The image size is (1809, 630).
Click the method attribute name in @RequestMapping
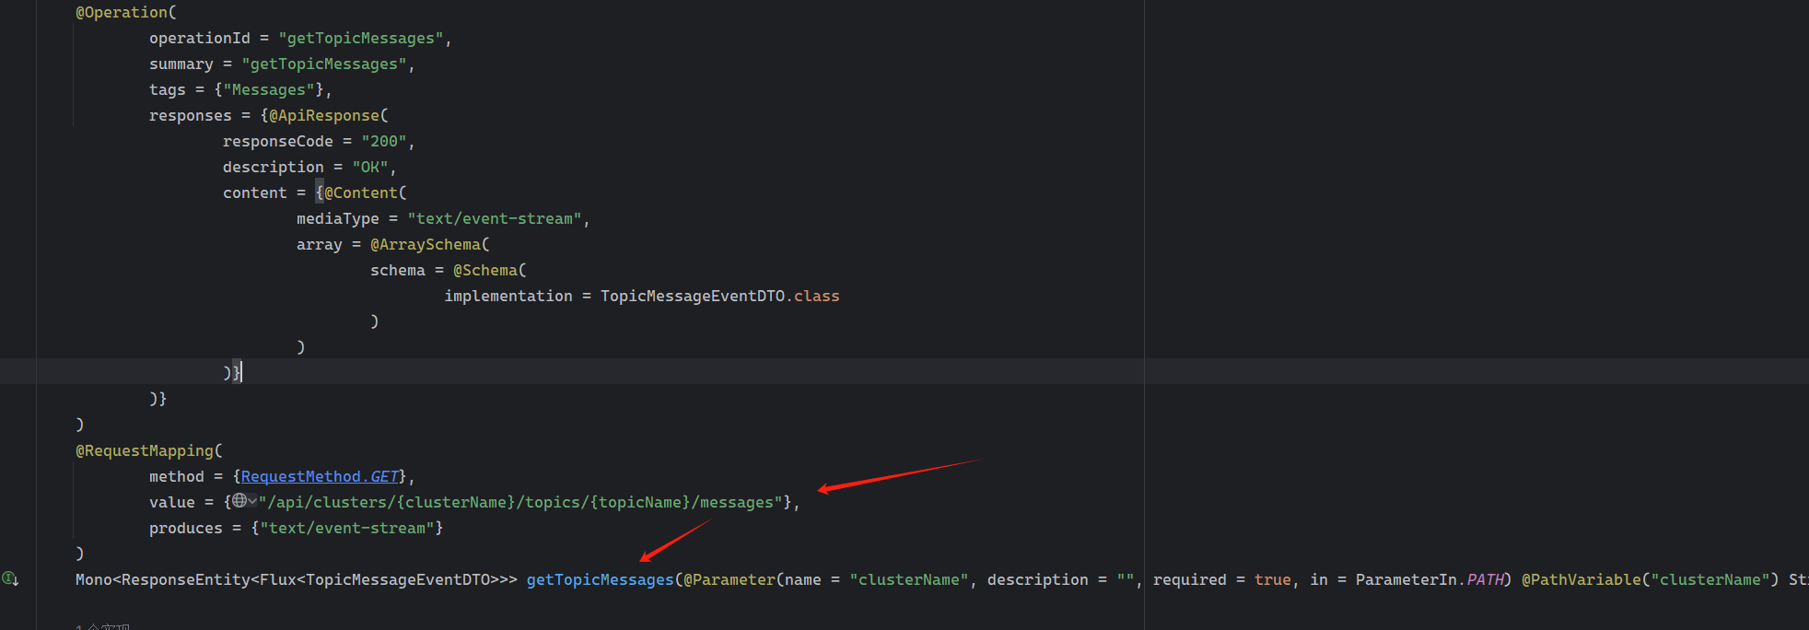(x=177, y=476)
